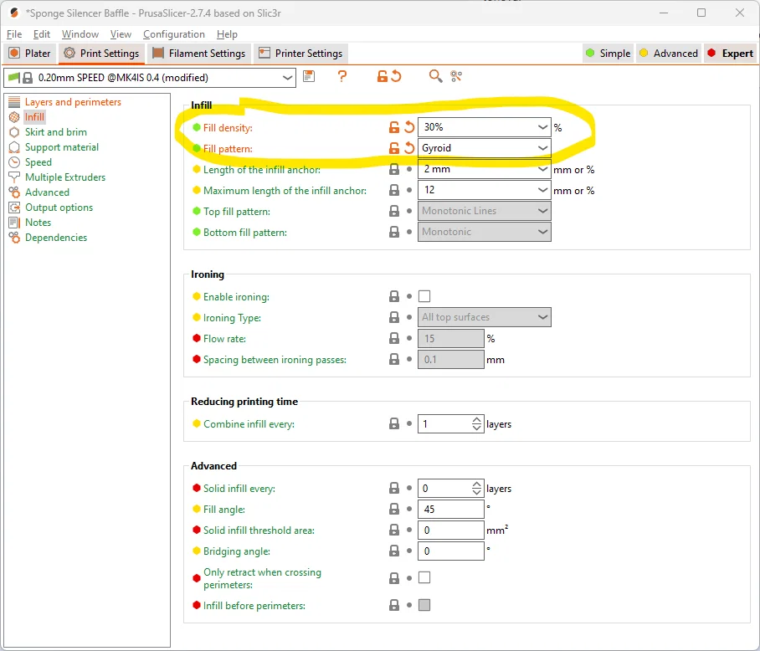The height and width of the screenshot is (651, 760).
Task: Select Multiple Extruders page
Action: coord(65,177)
